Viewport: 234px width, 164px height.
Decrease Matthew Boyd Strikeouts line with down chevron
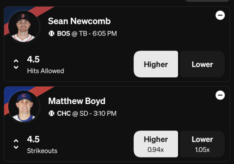[x=16, y=147]
